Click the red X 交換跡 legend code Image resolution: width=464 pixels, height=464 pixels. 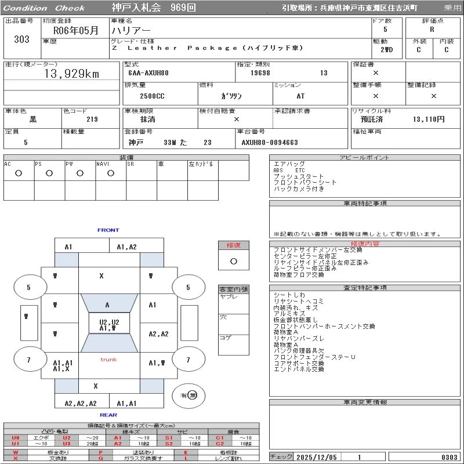coord(15,458)
